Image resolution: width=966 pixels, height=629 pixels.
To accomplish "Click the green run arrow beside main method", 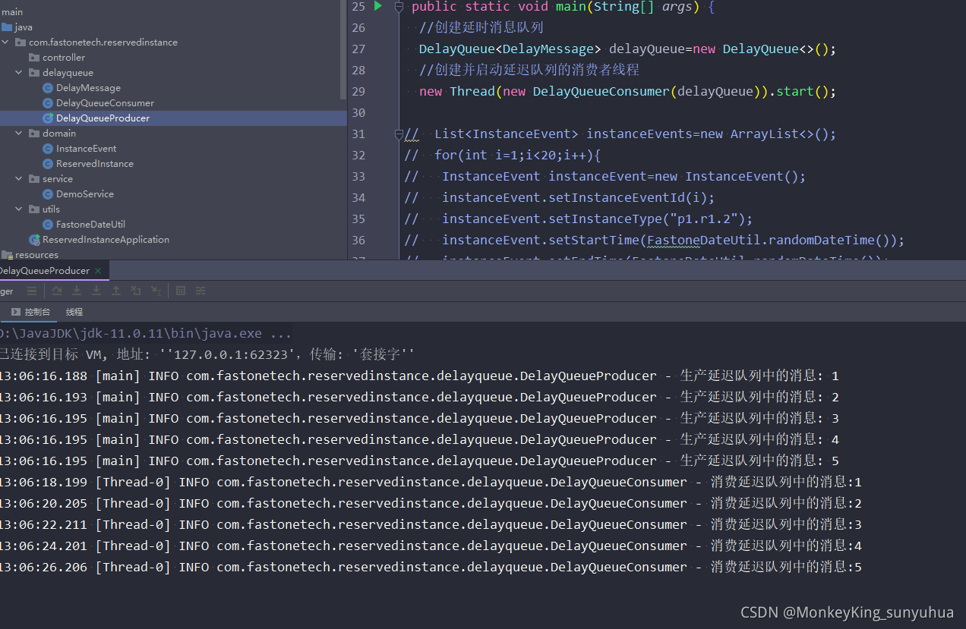I will [378, 6].
